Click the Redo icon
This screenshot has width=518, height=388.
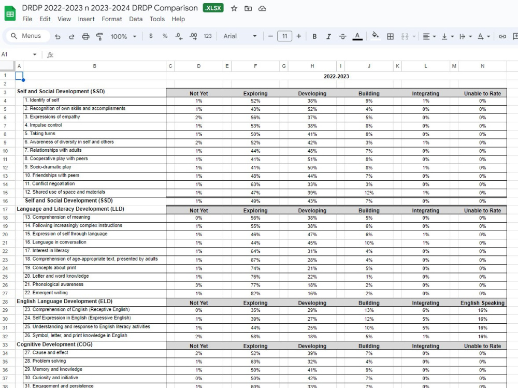71,36
